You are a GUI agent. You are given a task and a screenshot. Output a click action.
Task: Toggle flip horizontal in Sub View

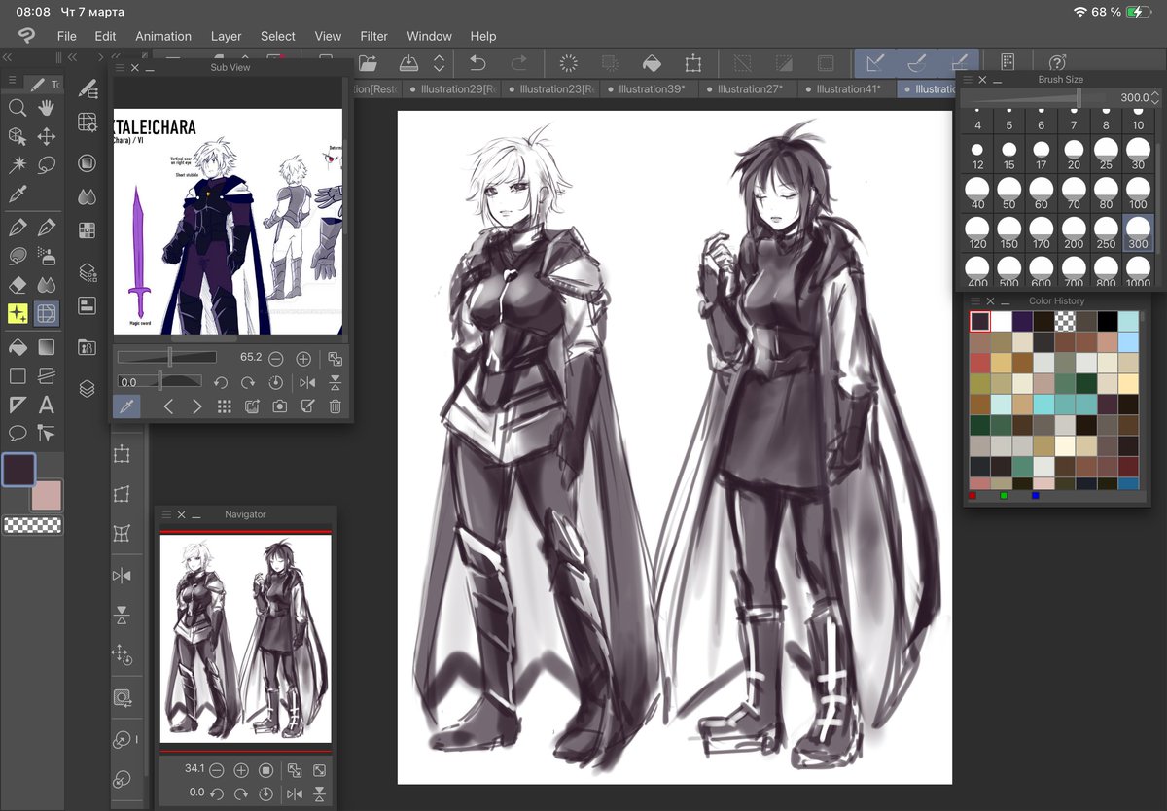point(307,382)
